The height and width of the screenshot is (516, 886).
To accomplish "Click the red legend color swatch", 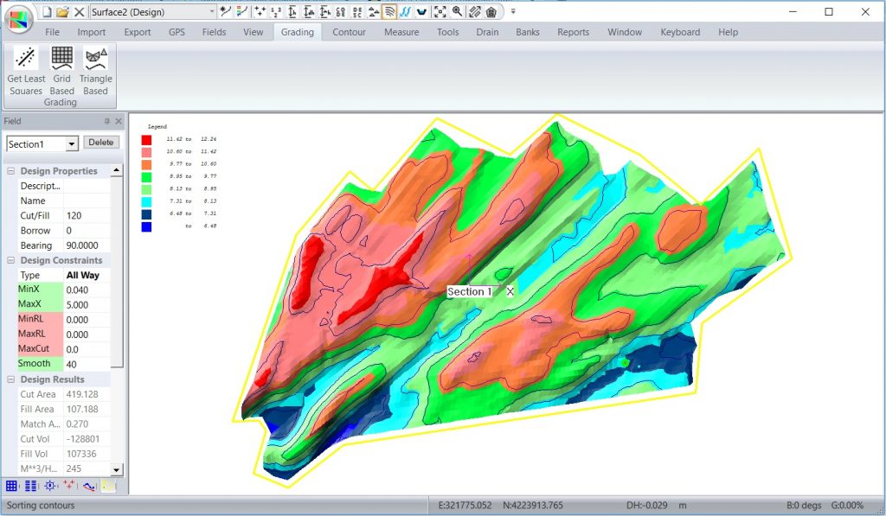I will (147, 139).
